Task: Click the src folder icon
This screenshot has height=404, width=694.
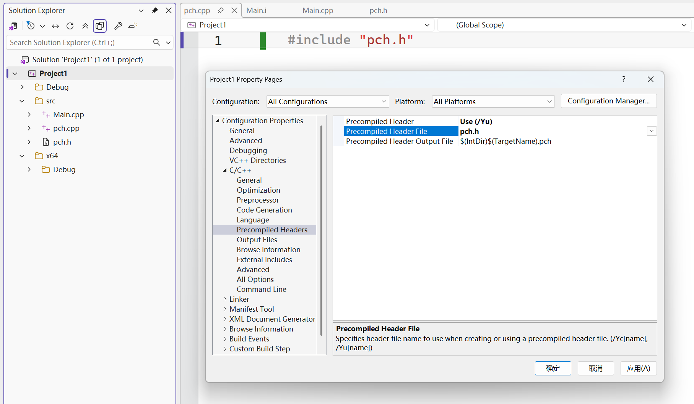Action: (39, 101)
